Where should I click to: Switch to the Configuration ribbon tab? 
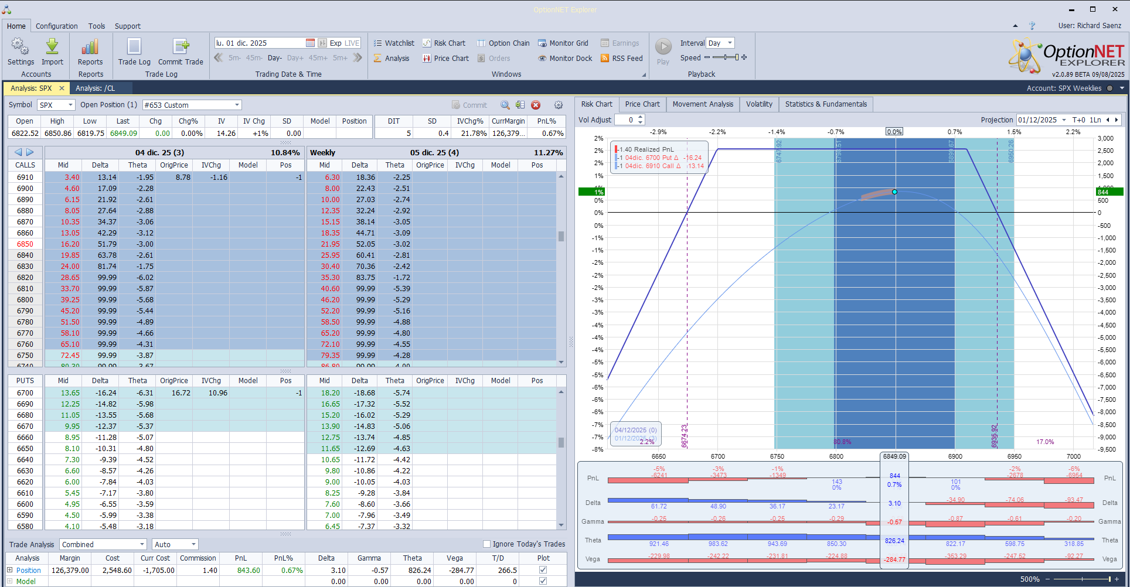click(57, 26)
